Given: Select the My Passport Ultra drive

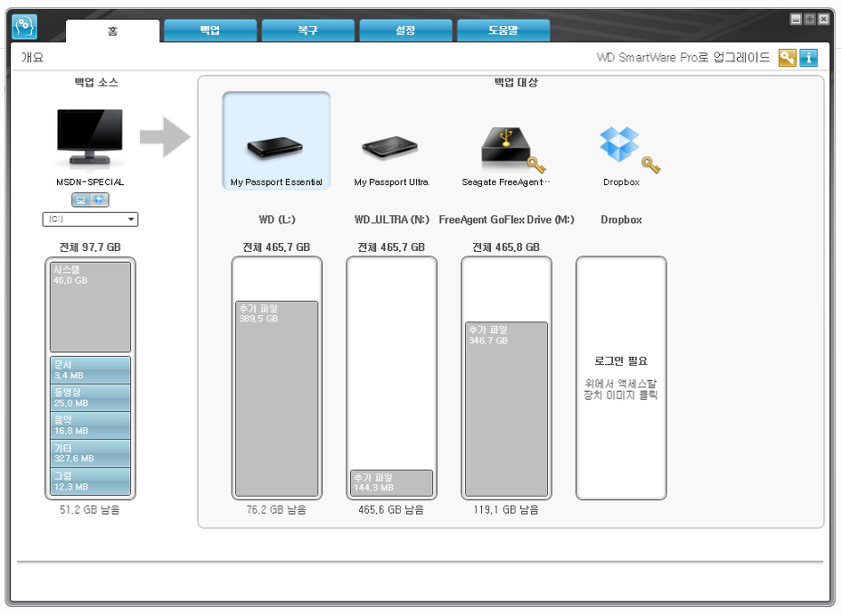Looking at the screenshot, I should [391, 148].
